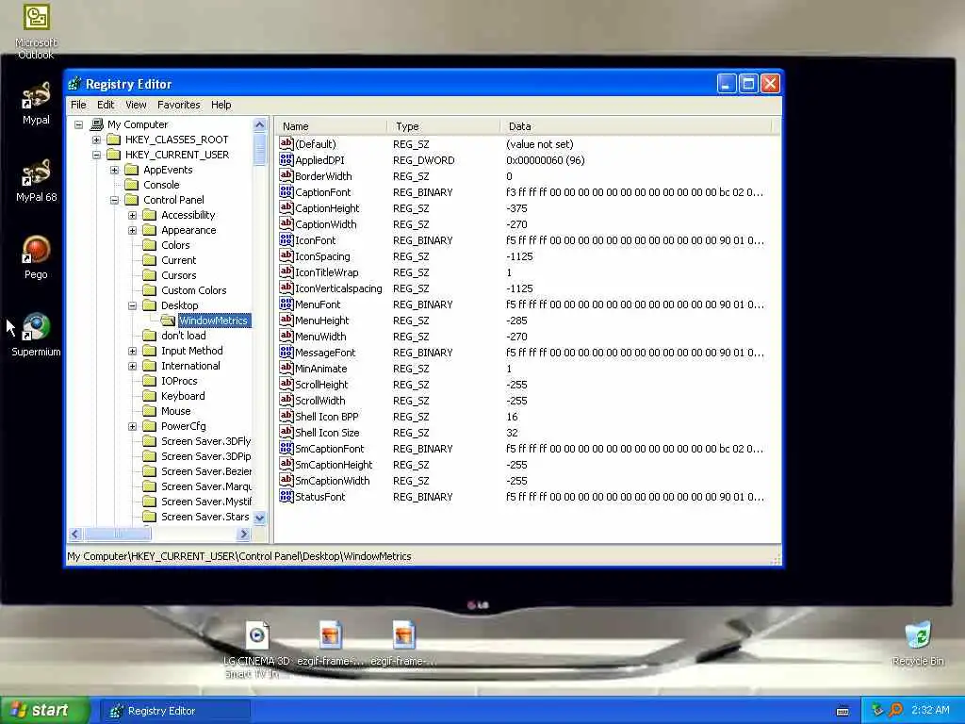Click the CaptionFont binary value icon
The image size is (965, 724).
[x=286, y=192]
